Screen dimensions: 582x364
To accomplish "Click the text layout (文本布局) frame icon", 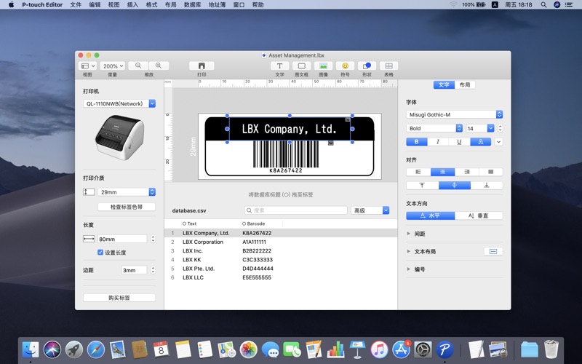I will click(493, 251).
